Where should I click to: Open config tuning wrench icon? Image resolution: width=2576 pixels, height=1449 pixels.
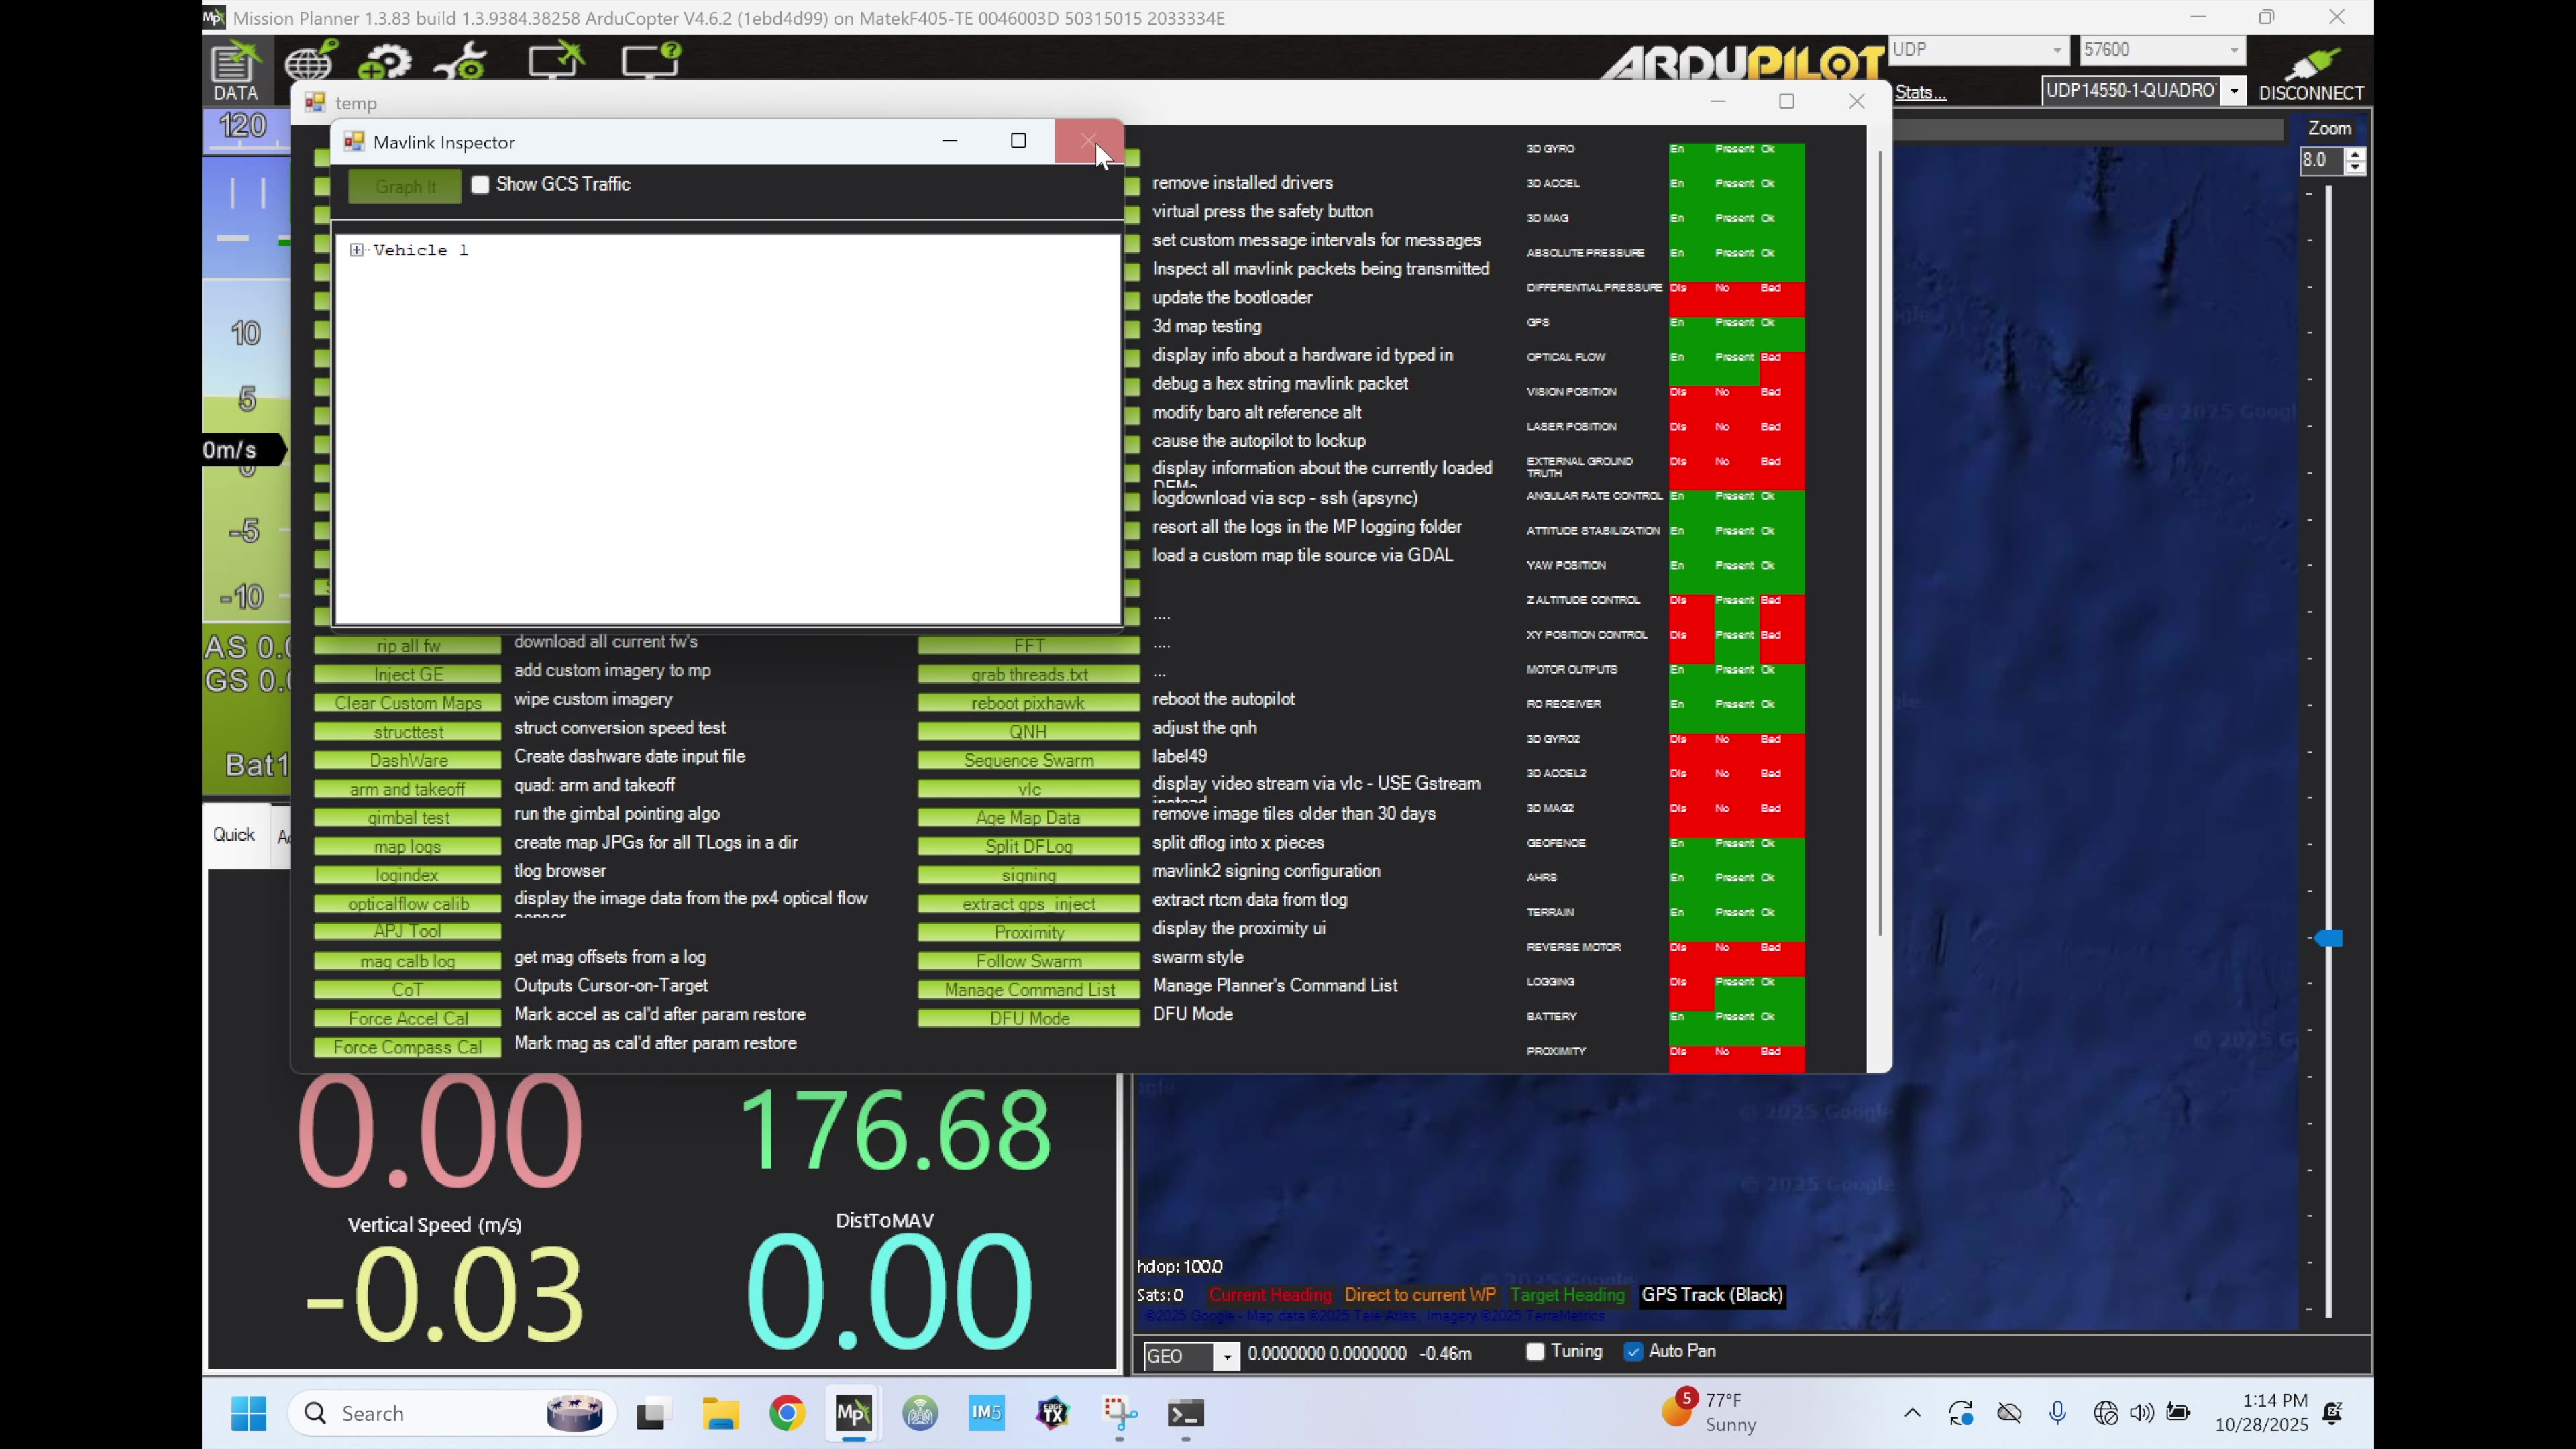tap(460, 61)
